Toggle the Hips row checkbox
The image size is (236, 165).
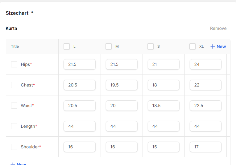(x=14, y=64)
